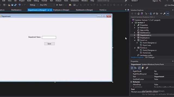Click the Solution Explorer Home icon
Image resolution: width=174 pixels, height=97 pixels.
point(138,14)
